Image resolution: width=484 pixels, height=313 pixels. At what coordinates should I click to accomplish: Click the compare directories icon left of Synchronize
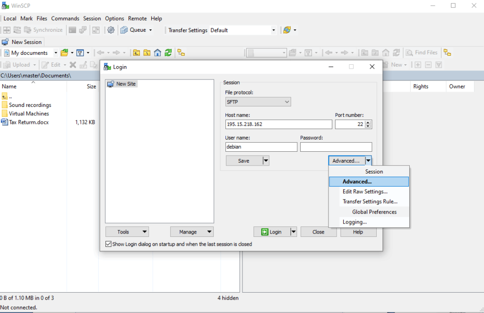7,30
